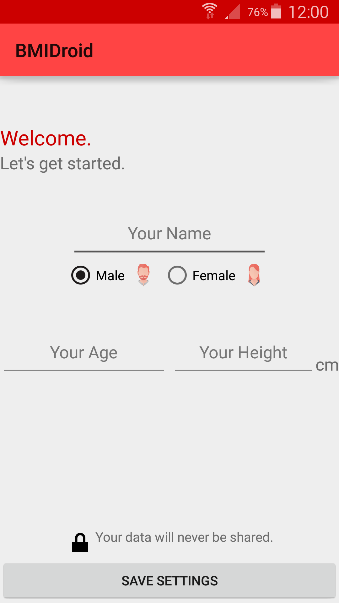Tap the 12:00 clock in status bar
Viewport: 339px width, 603px height.
click(308, 12)
